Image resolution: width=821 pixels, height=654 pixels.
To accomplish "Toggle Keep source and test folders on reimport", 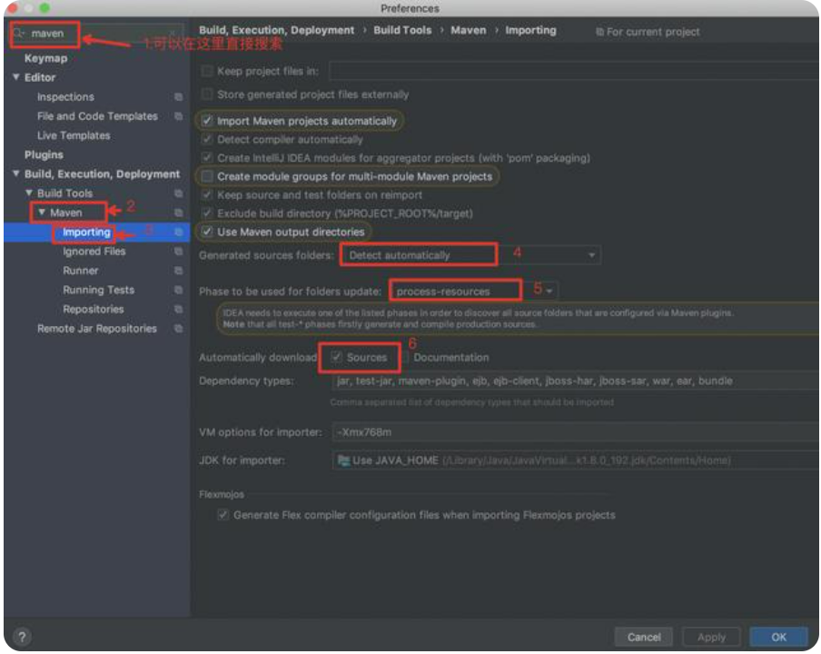I will (x=207, y=194).
